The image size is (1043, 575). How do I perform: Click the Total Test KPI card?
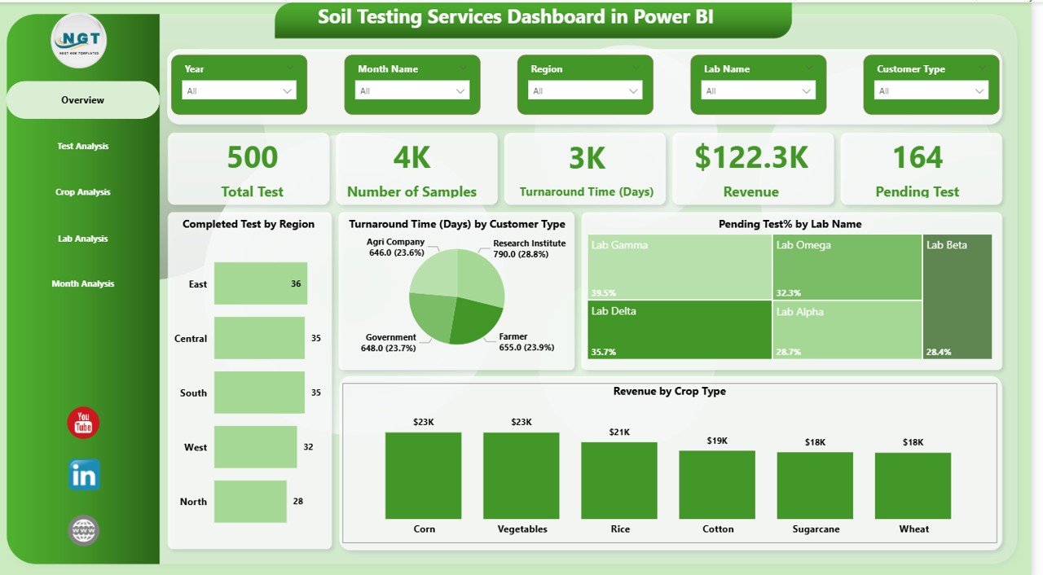[252, 169]
